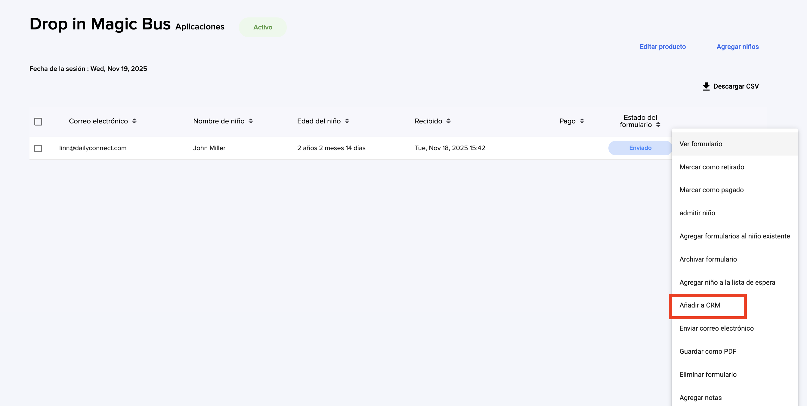Select Marcar como retirado option
Screen dimensions: 807x406
[711, 167]
